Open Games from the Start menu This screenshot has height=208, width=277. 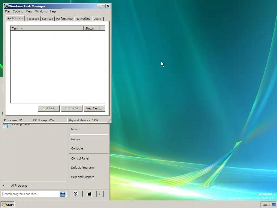click(76, 139)
